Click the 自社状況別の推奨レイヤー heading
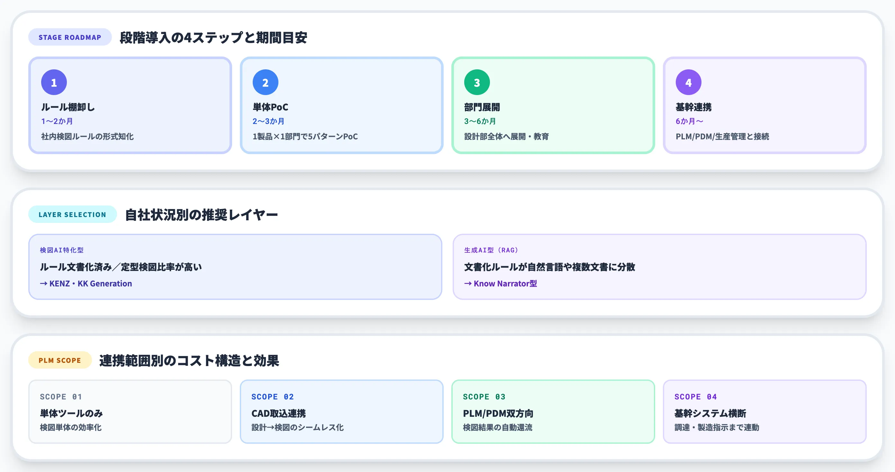This screenshot has width=895, height=472. point(201,215)
